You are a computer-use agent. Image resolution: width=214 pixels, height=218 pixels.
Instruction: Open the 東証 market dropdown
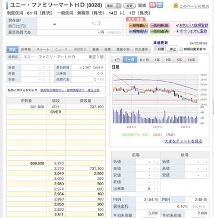click(x=113, y=6)
